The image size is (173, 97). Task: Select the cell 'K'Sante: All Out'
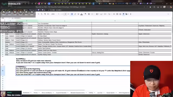(x=65, y=30)
